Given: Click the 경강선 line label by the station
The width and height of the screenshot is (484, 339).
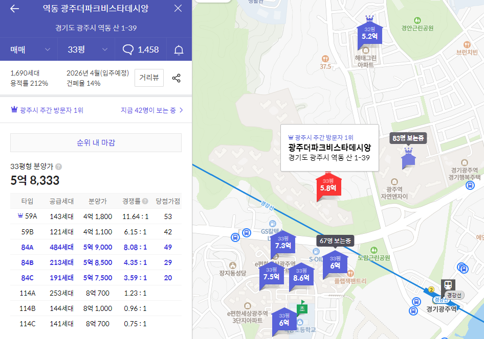Looking at the screenshot, I should coord(454,295).
